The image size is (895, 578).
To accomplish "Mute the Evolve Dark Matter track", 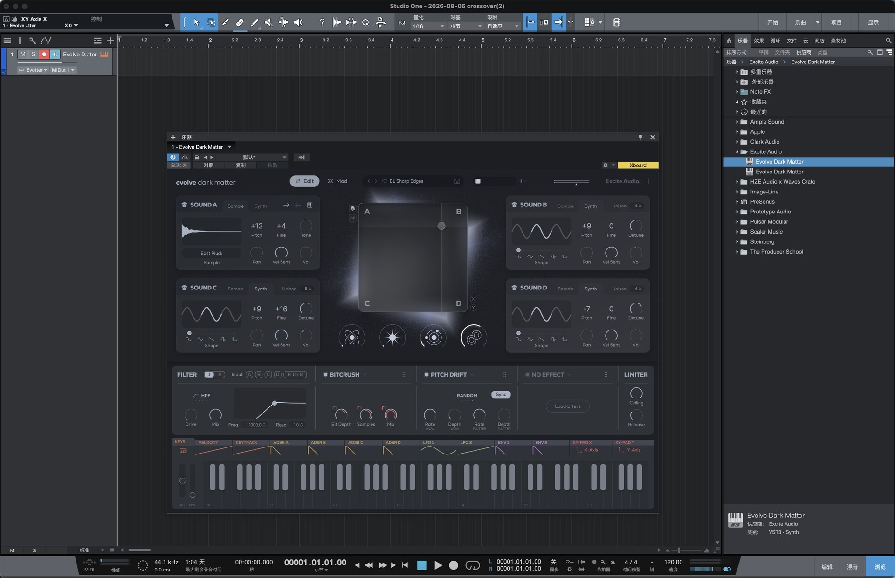I will [23, 55].
